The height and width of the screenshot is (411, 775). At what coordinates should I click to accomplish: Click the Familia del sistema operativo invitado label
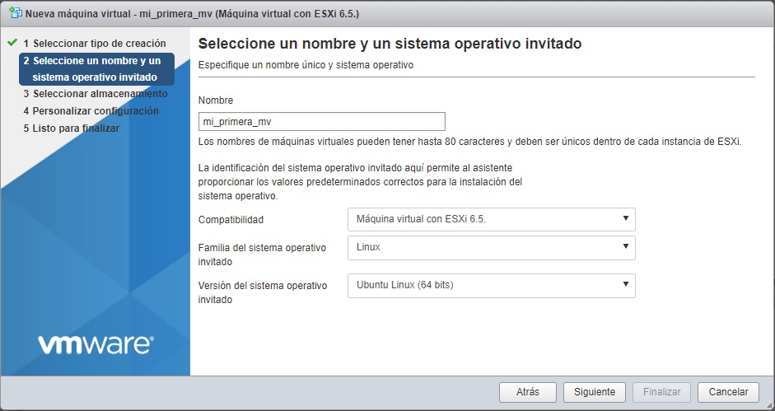262,255
